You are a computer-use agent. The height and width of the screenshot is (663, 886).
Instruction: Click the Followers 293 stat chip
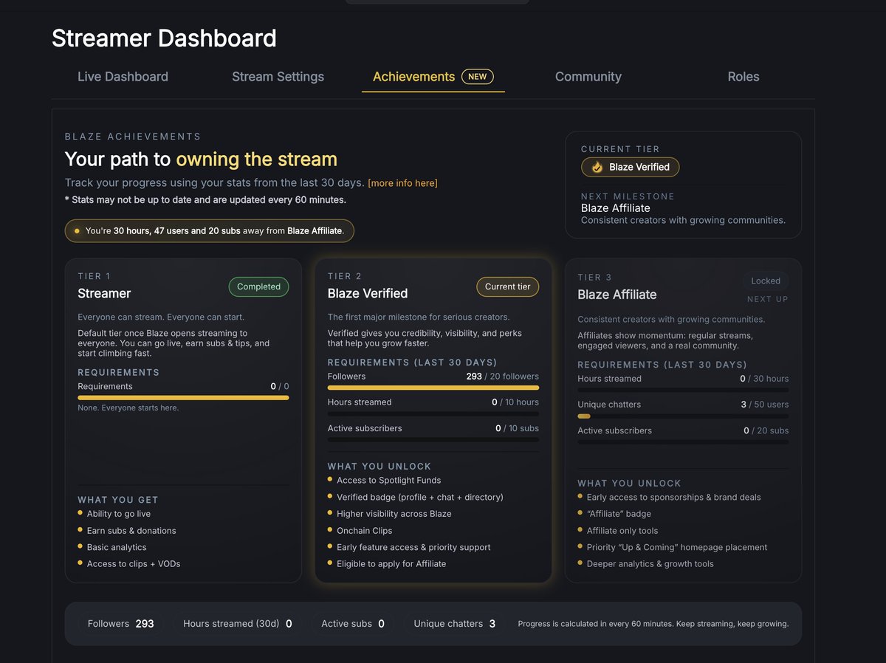coord(121,624)
